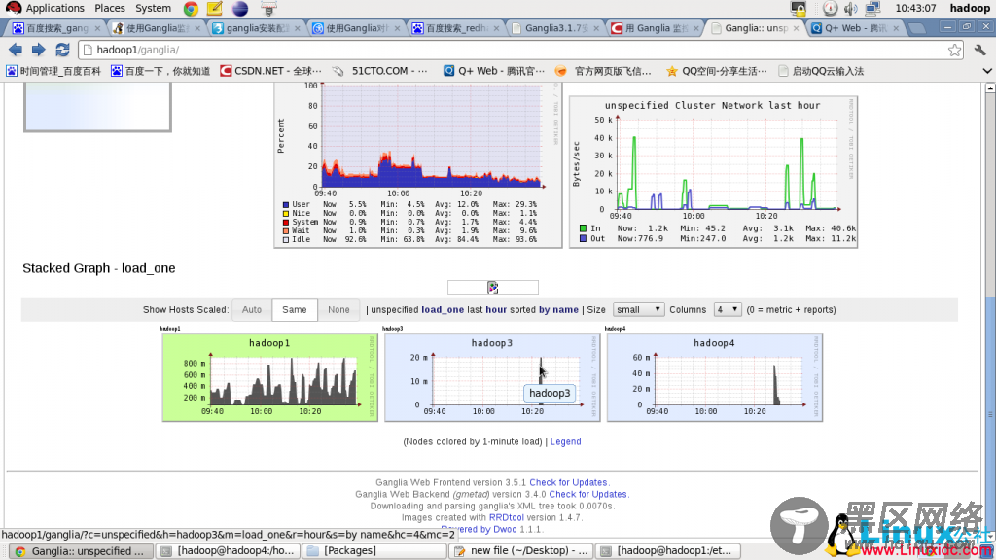This screenshot has height=560, width=996.
Task: Open the hadoop4 load_one graph
Action: click(x=715, y=378)
